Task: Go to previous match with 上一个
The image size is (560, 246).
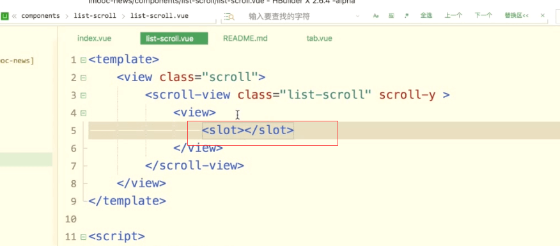Action: 454,15
